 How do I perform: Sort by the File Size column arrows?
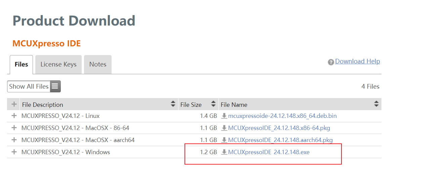(x=213, y=104)
